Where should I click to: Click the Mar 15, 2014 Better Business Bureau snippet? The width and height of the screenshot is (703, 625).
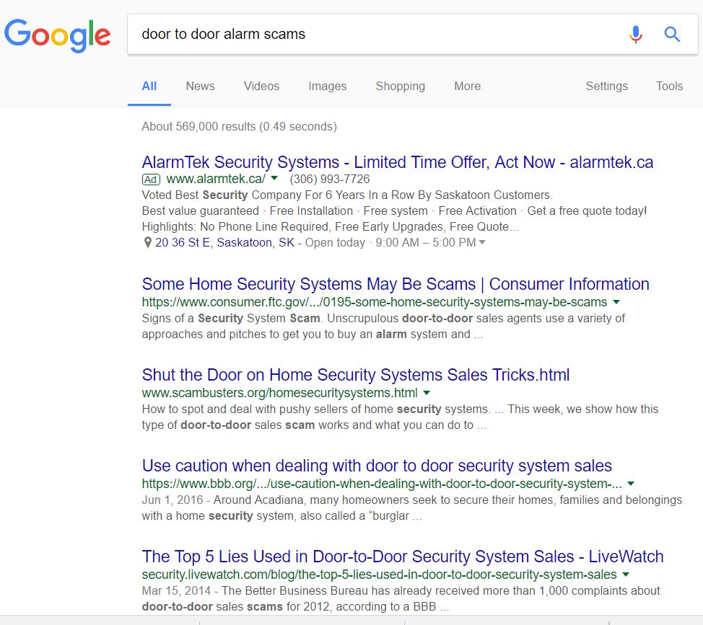[x=401, y=599]
